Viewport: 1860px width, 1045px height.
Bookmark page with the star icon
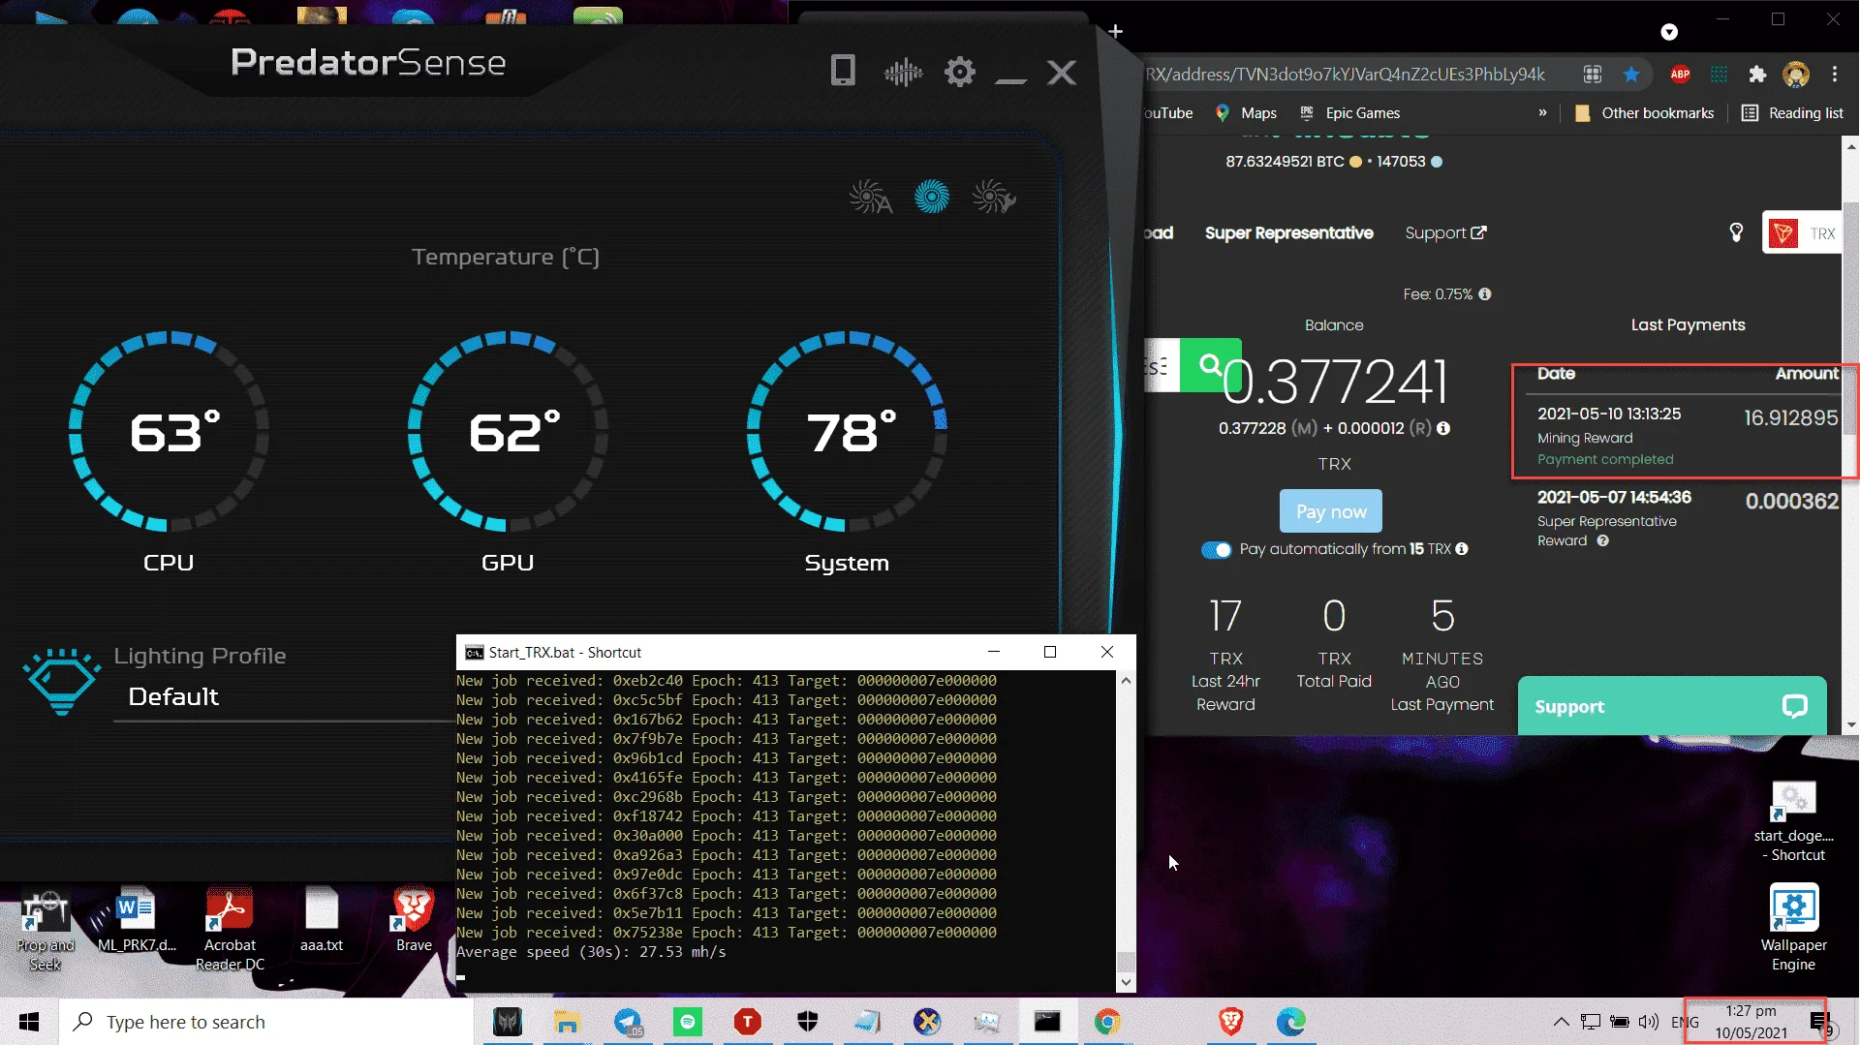coord(1631,75)
